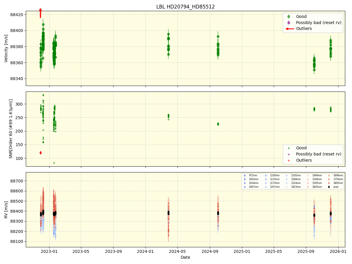
Task: Click the 2023-01 date tick label
Action: (x=49, y=251)
